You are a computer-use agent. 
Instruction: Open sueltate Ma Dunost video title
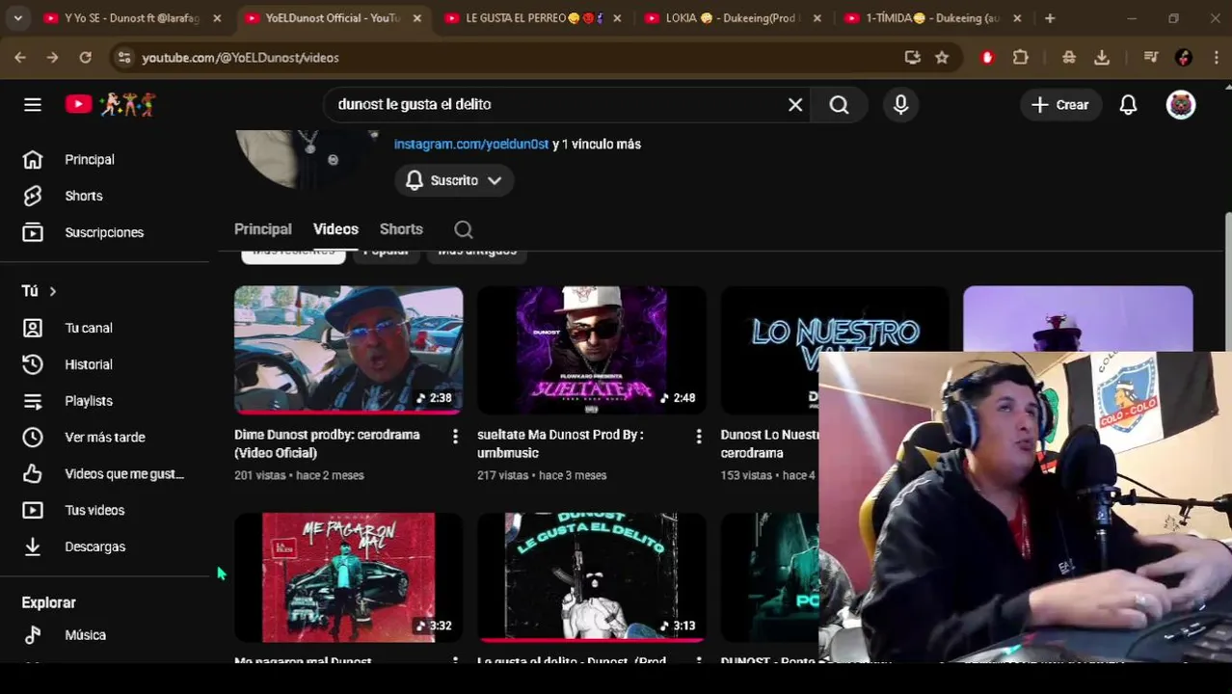[x=560, y=443]
